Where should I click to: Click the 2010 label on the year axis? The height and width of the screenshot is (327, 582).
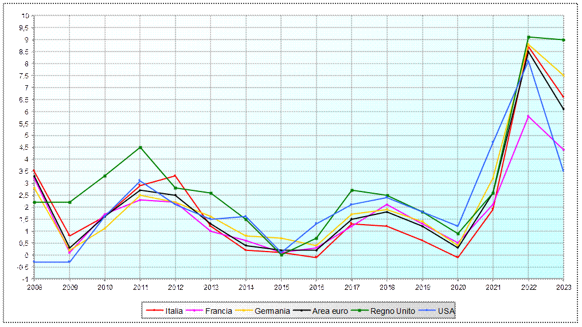click(x=105, y=288)
